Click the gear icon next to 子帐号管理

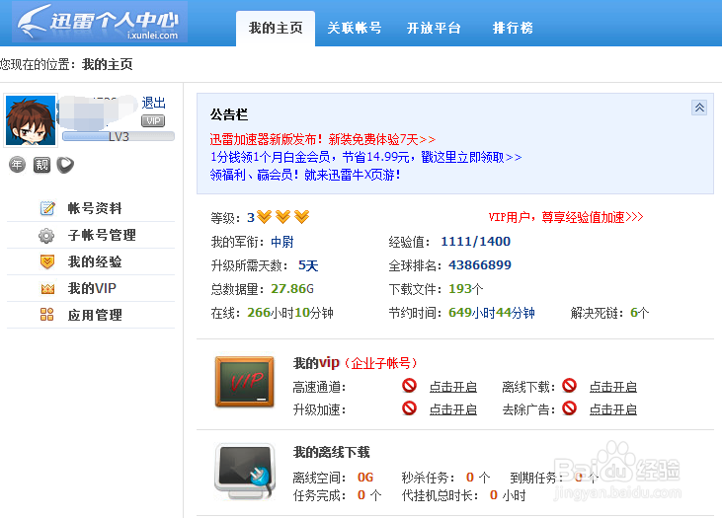(46, 236)
